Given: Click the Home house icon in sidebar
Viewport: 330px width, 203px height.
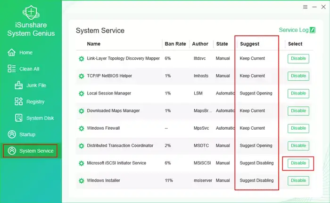Looking at the screenshot, I should [x=12, y=53].
